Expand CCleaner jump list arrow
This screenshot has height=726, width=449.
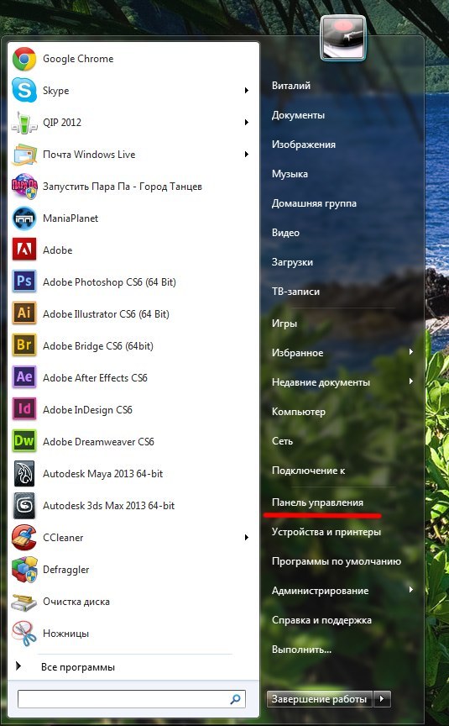tap(247, 538)
